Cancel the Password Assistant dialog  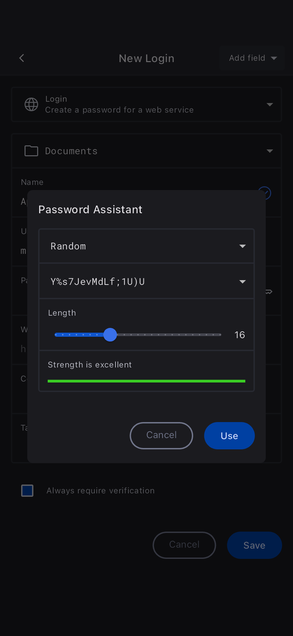161,435
